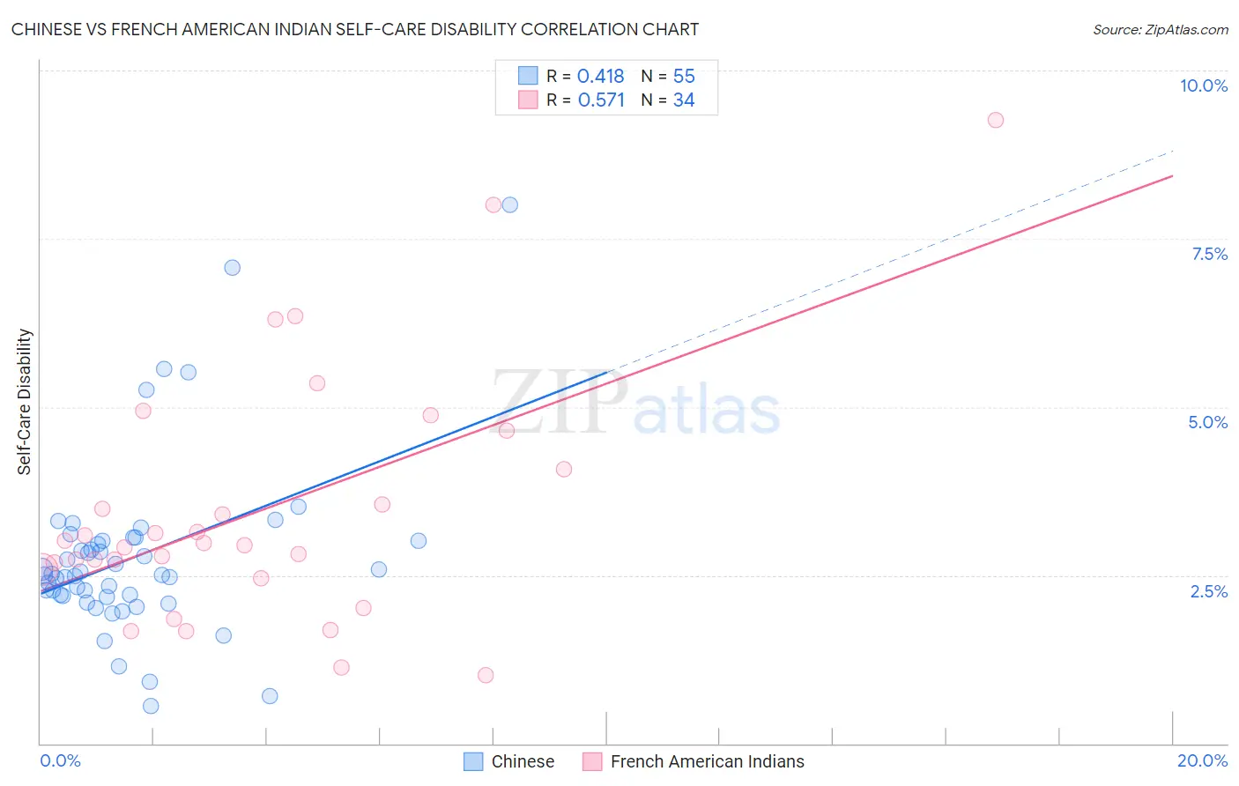The image size is (1239, 786).
Task: Click the N = 55 value in the legend
Action: [x=668, y=76]
